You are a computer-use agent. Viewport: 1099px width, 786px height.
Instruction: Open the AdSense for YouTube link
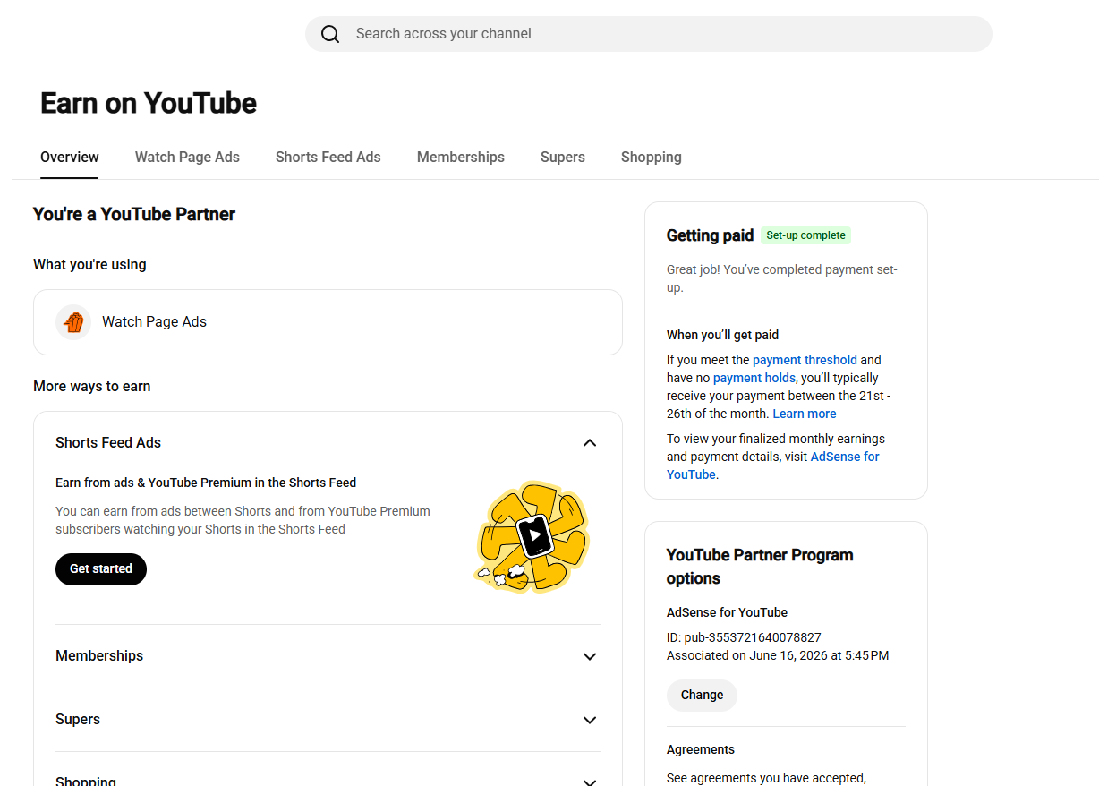[x=773, y=466]
